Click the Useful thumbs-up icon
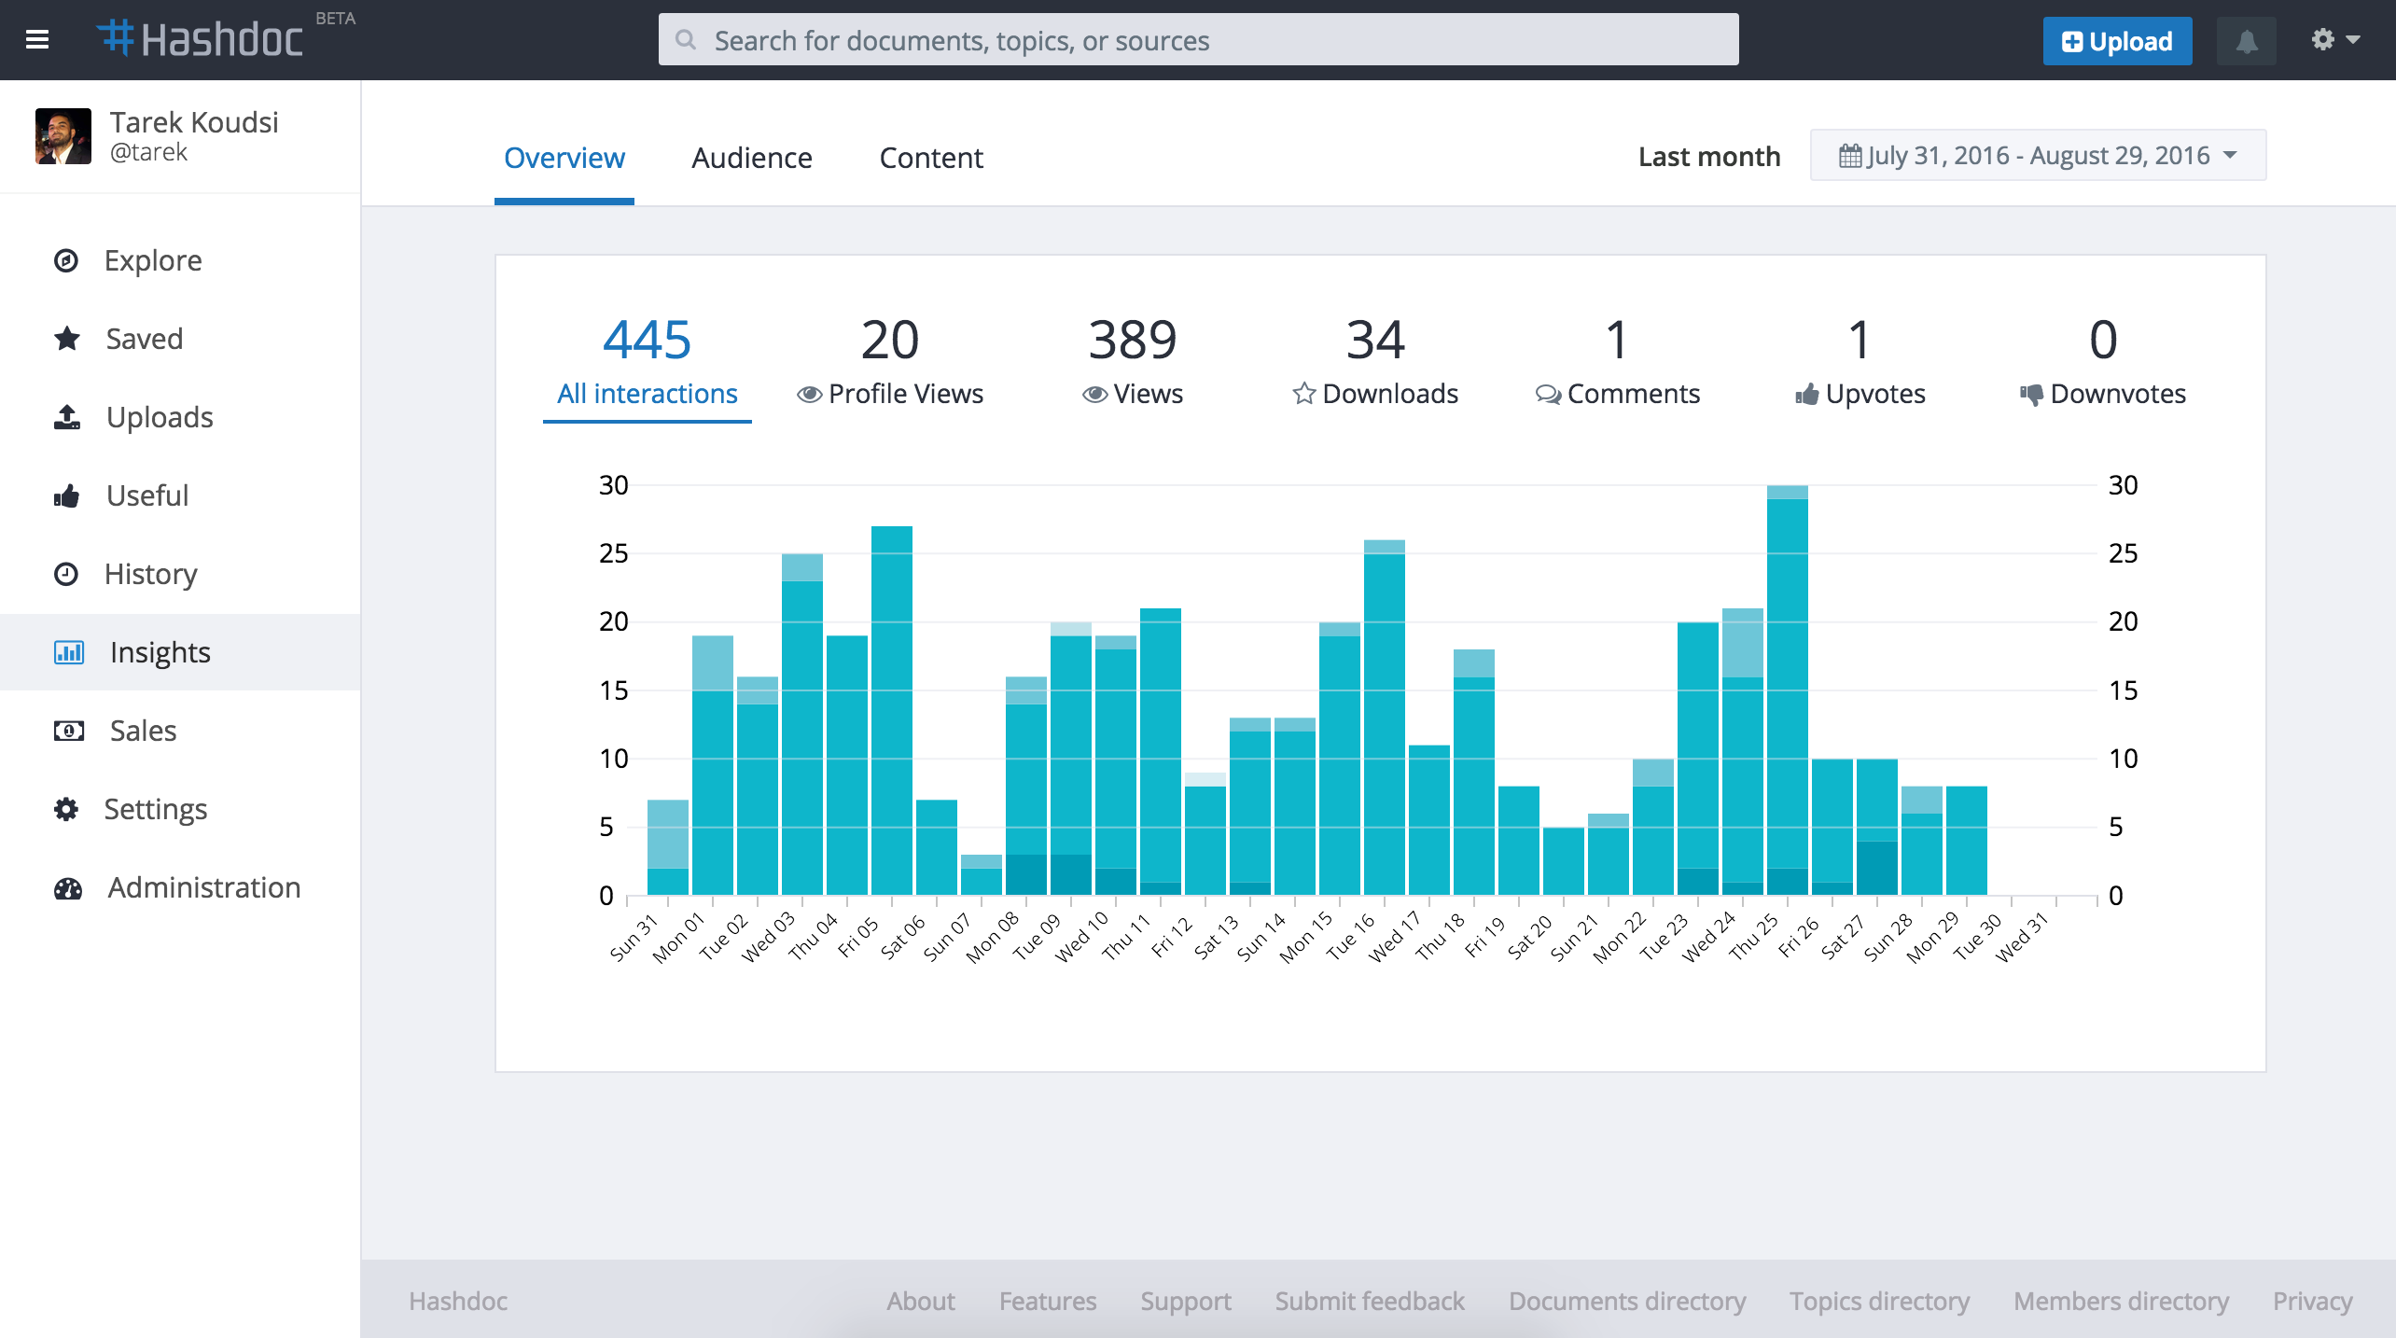The height and width of the screenshot is (1338, 2396). [66, 495]
